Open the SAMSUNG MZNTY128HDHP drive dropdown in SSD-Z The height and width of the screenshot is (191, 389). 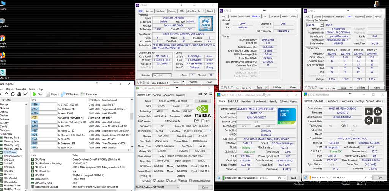point(254,178)
